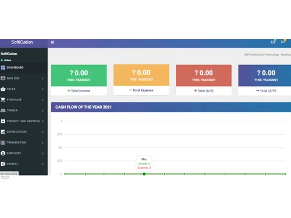Click the Total (A/P) label link
This screenshot has width=291, height=218.
(268, 91)
